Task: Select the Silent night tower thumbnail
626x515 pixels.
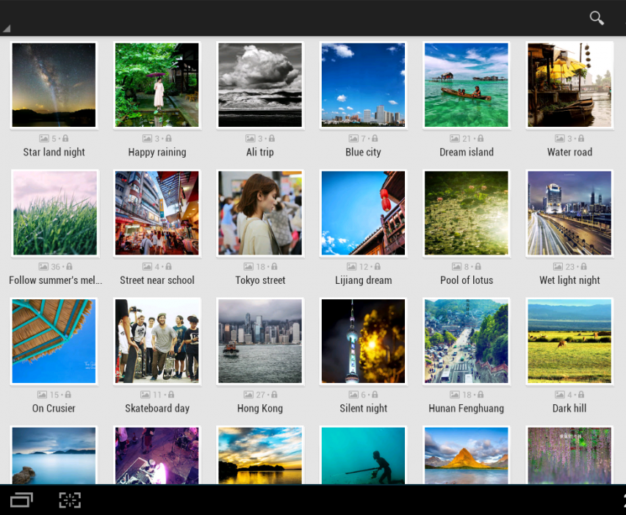Action: (x=363, y=341)
